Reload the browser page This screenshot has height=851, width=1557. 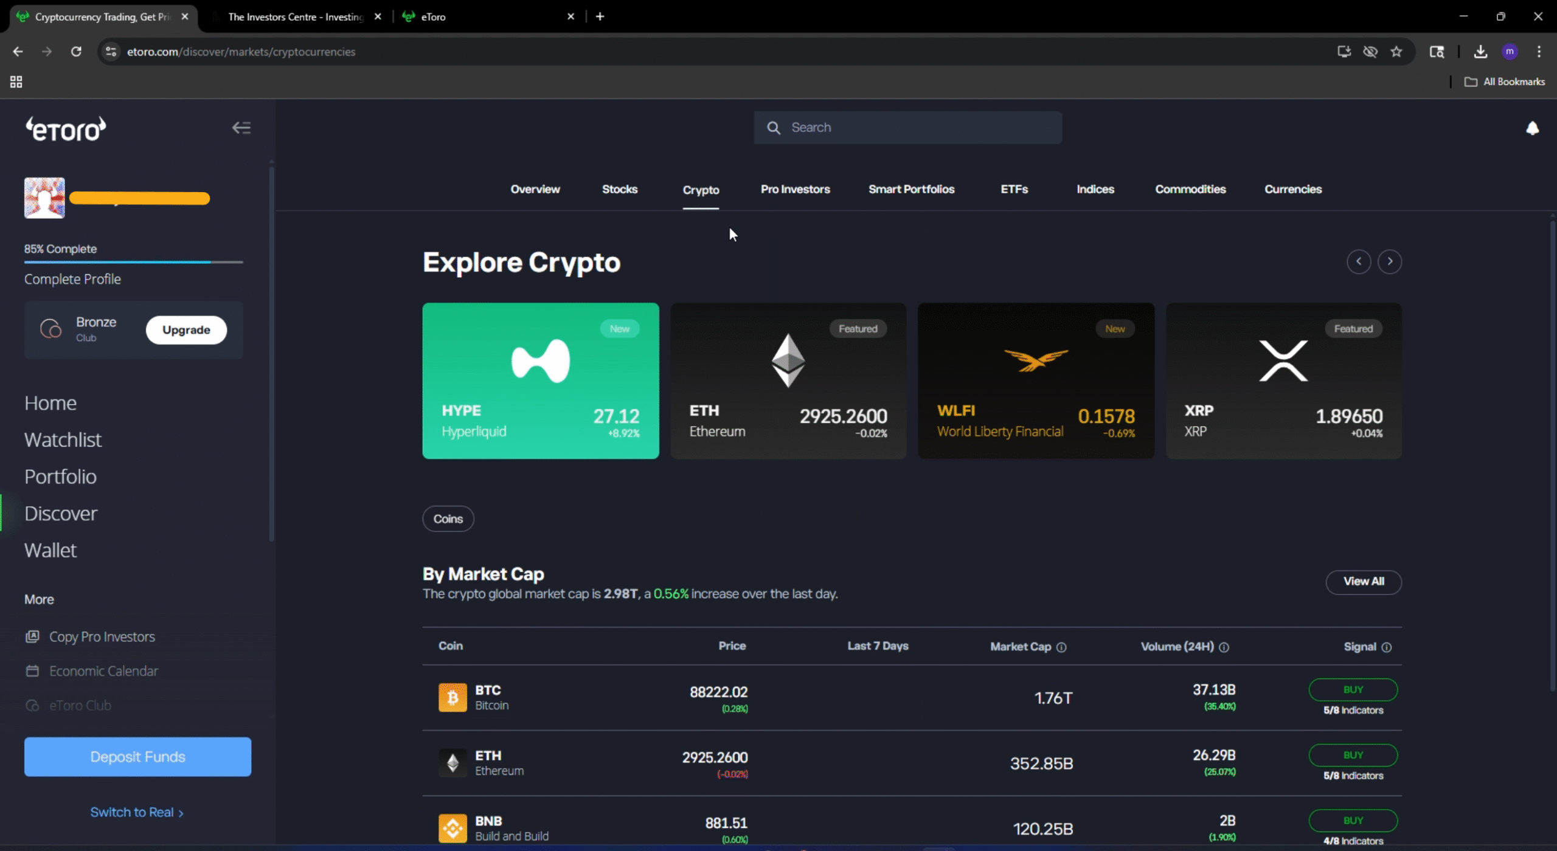(76, 52)
